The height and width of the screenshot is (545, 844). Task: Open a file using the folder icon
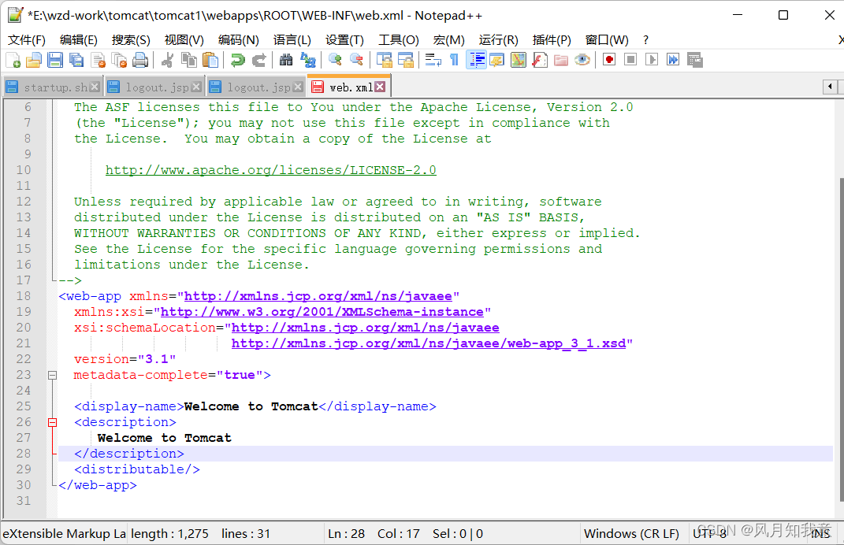coord(33,60)
